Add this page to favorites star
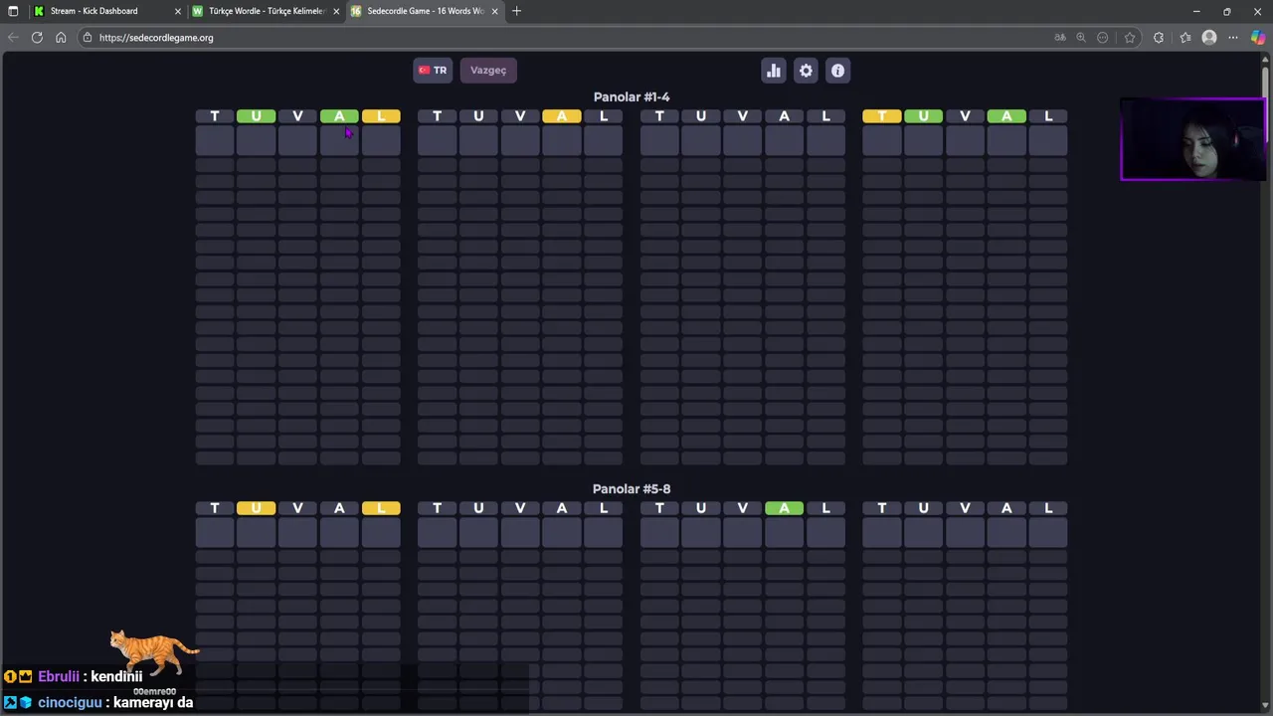Viewport: 1273px width, 716px height. click(x=1130, y=38)
